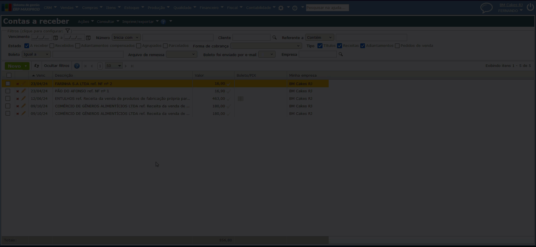Open the Contabilidade menu
536x247 pixels.
[x=261, y=8]
